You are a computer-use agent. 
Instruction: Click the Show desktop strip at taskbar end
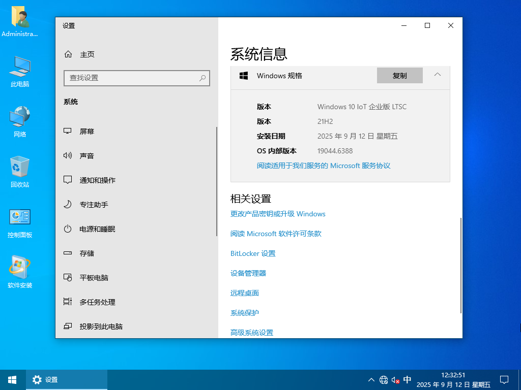click(519, 380)
